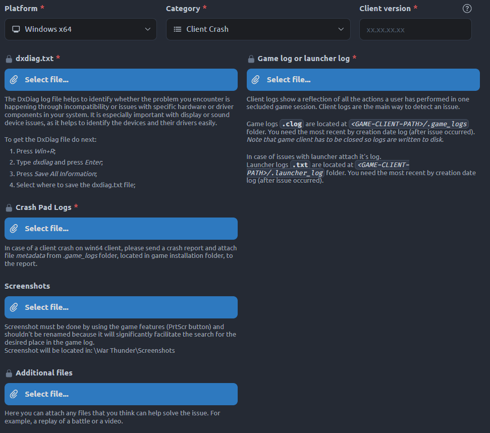This screenshot has height=433, width=490.
Task: Click the paperclip icon under Screenshots
Action: tap(14, 307)
